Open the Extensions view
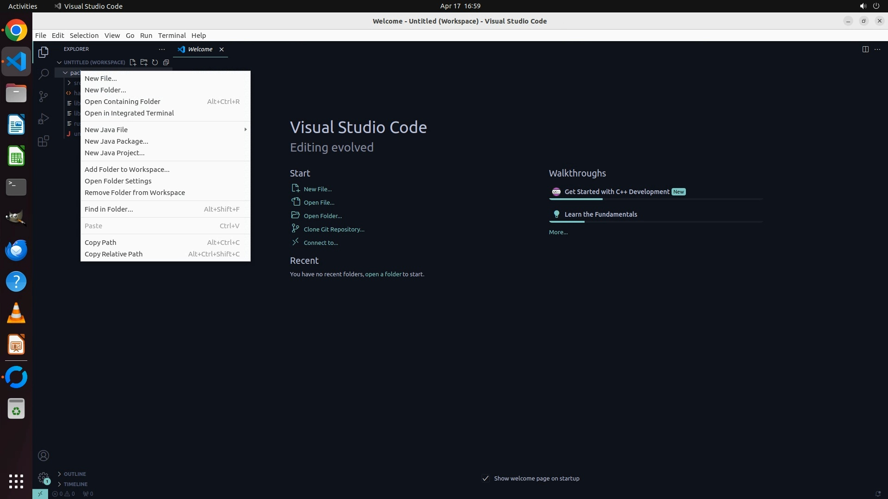The width and height of the screenshot is (888, 499). [x=43, y=141]
